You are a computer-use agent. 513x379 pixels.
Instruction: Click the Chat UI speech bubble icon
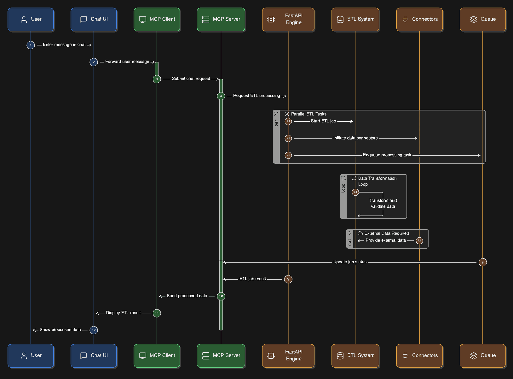84,19
